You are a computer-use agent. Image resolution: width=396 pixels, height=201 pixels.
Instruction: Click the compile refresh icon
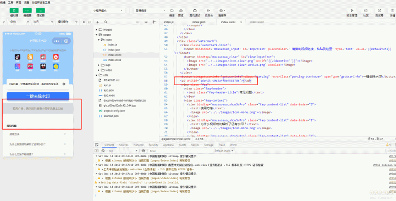172,10
